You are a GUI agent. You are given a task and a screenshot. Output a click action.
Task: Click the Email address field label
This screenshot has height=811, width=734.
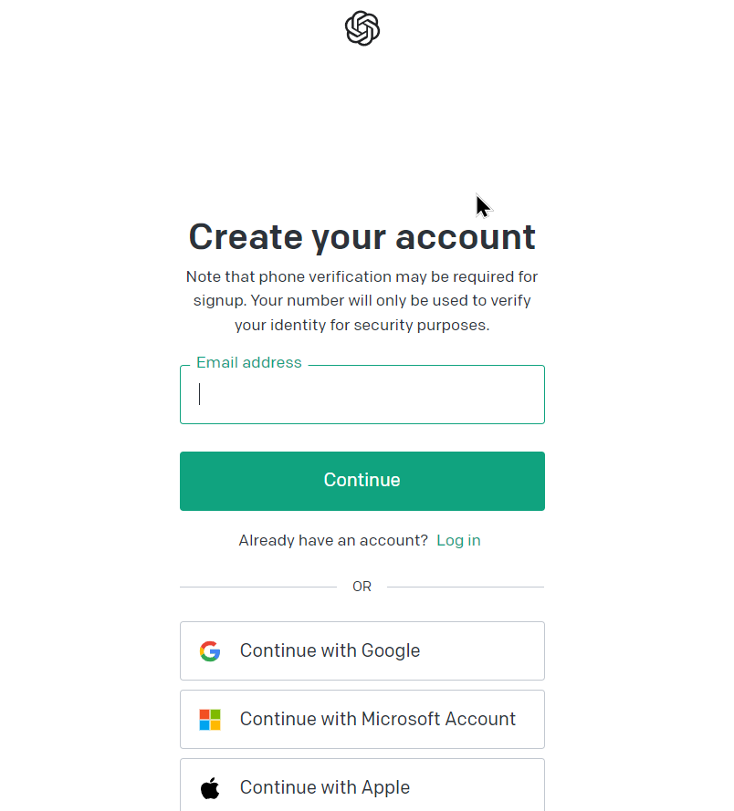click(x=248, y=362)
